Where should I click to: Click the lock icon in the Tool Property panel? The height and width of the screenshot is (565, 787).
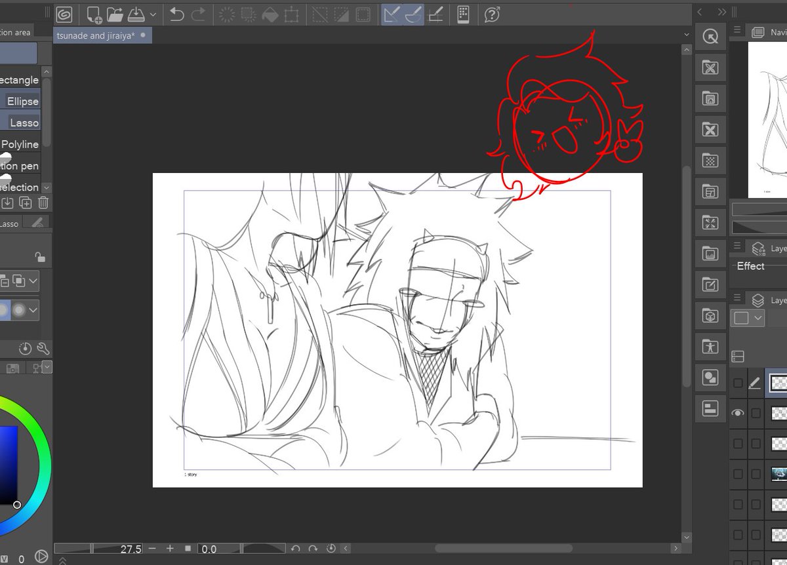tap(39, 256)
